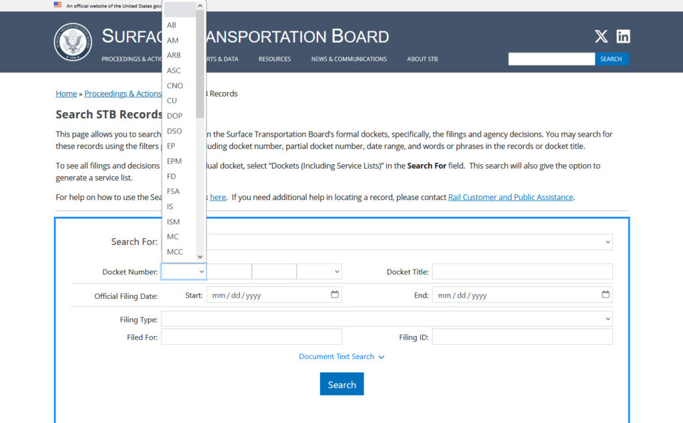Expand Document Text Search section
Viewport: 683px width, 423px height.
coord(341,356)
